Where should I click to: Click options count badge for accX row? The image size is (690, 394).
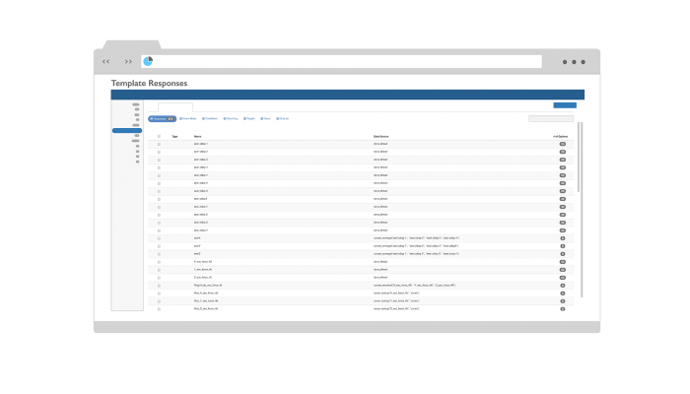coord(562,238)
